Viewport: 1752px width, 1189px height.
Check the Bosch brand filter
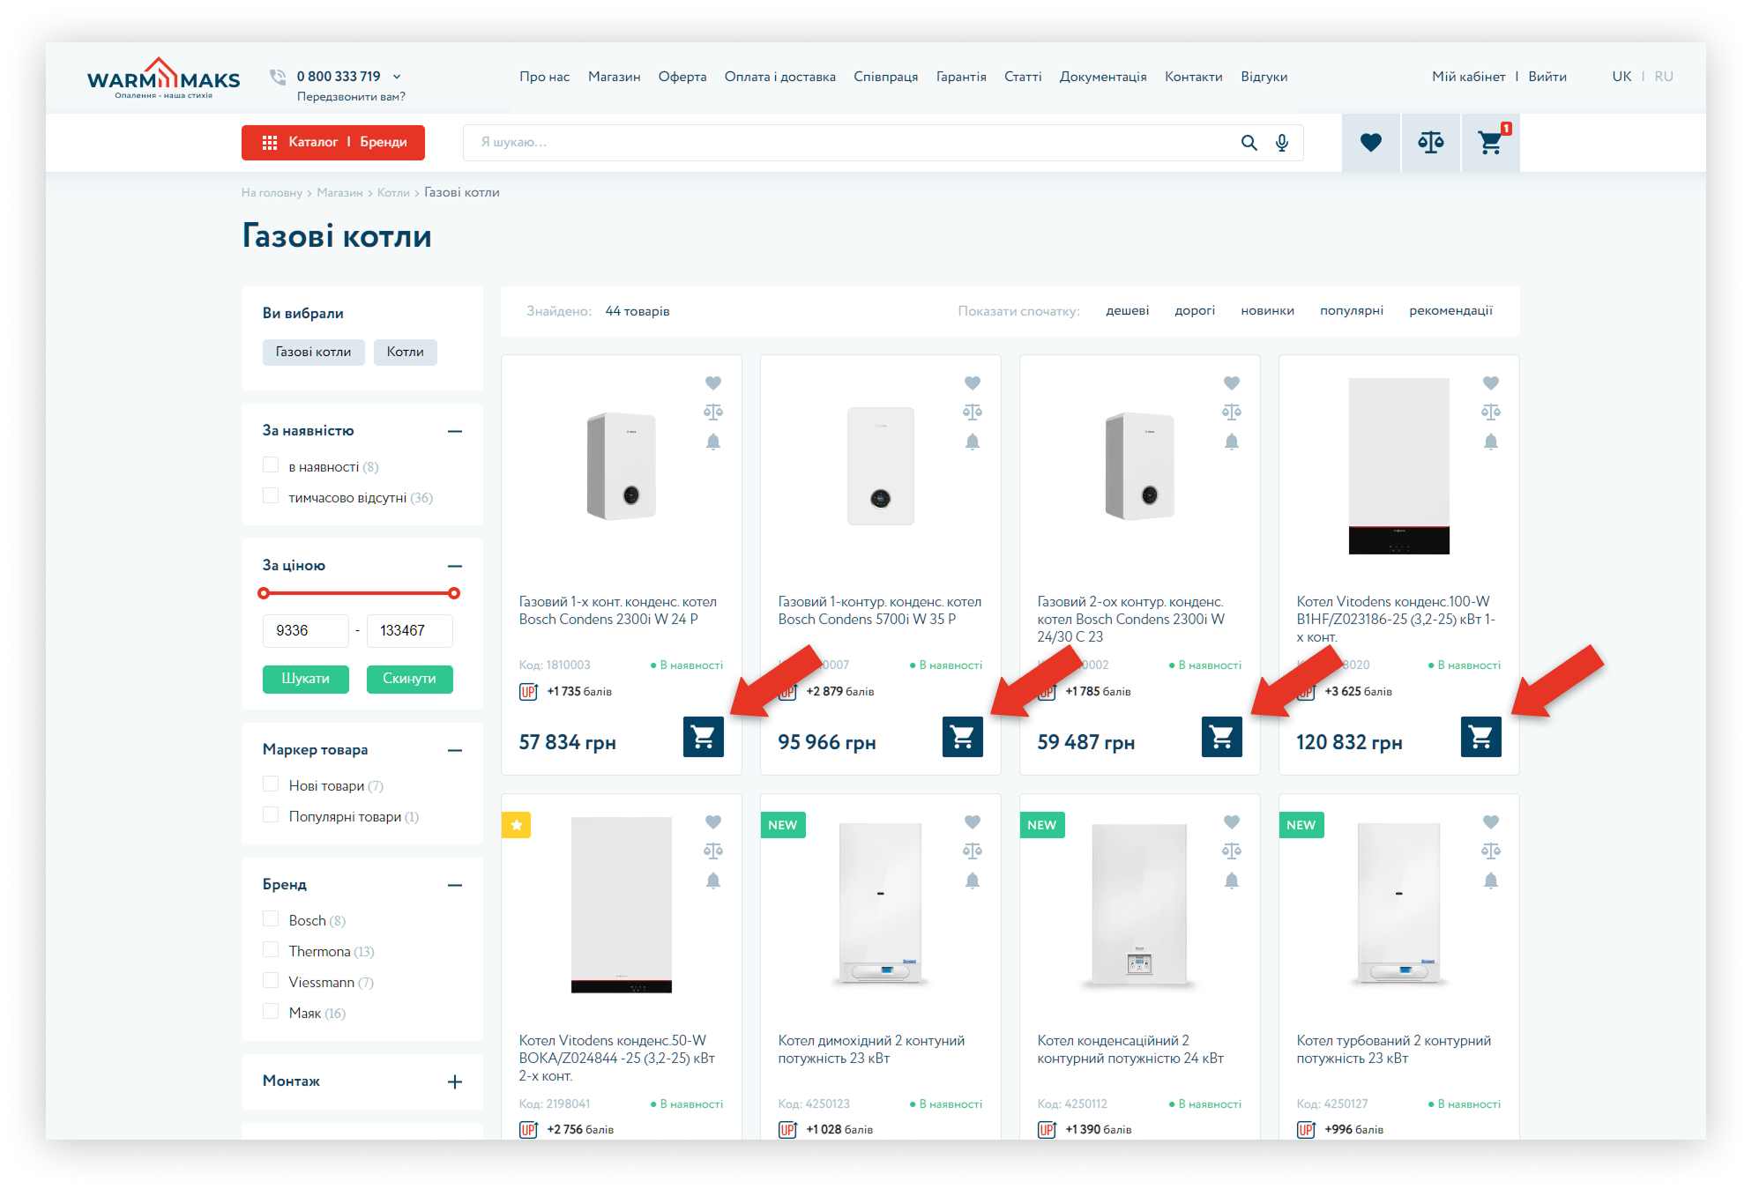pyautogui.click(x=271, y=918)
